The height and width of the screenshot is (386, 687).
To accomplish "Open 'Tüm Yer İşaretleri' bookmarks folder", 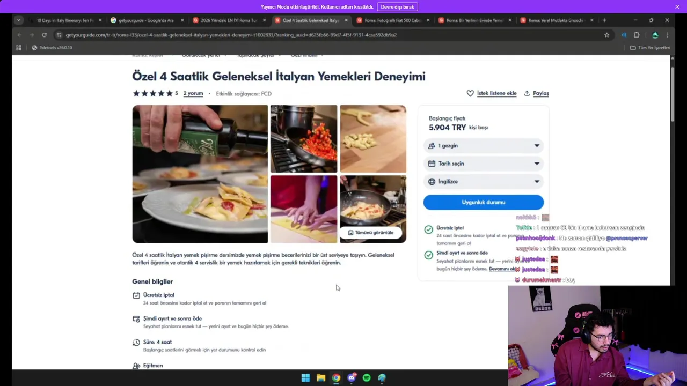I will tap(650, 48).
